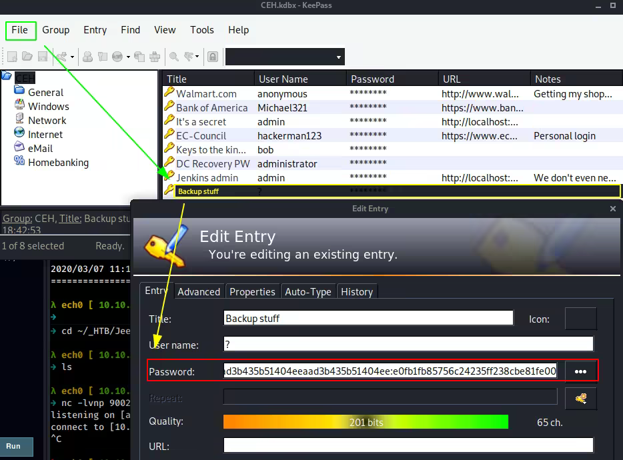Switch to the History tab

coord(356,292)
